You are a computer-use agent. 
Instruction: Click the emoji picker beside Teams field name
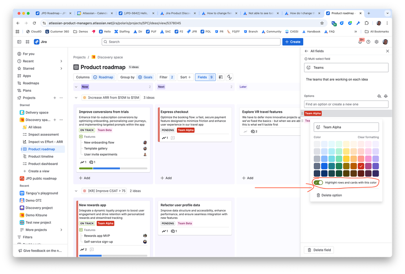pos(309,68)
